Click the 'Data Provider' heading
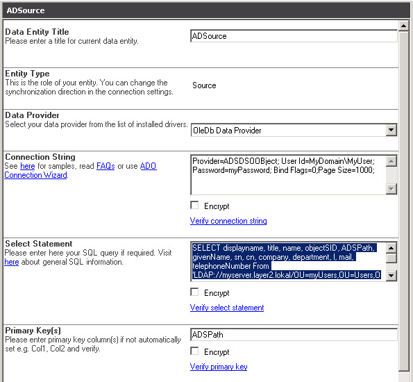The image size is (413, 382). pos(32,115)
